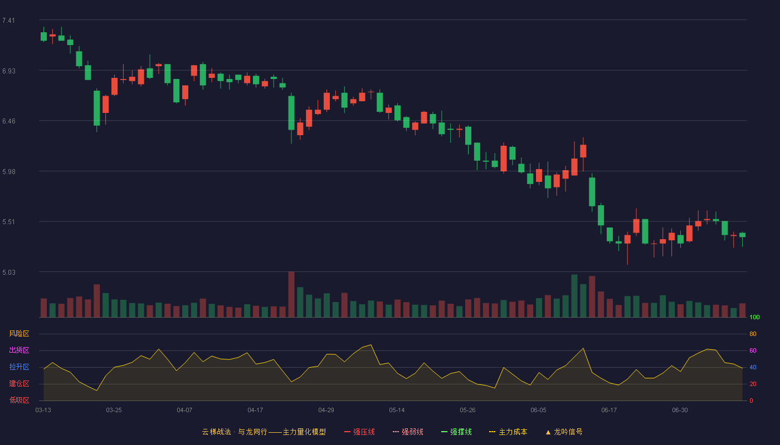The height and width of the screenshot is (445, 780).
Task: Click the tallest red volume bar
Action: pyautogui.click(x=291, y=294)
